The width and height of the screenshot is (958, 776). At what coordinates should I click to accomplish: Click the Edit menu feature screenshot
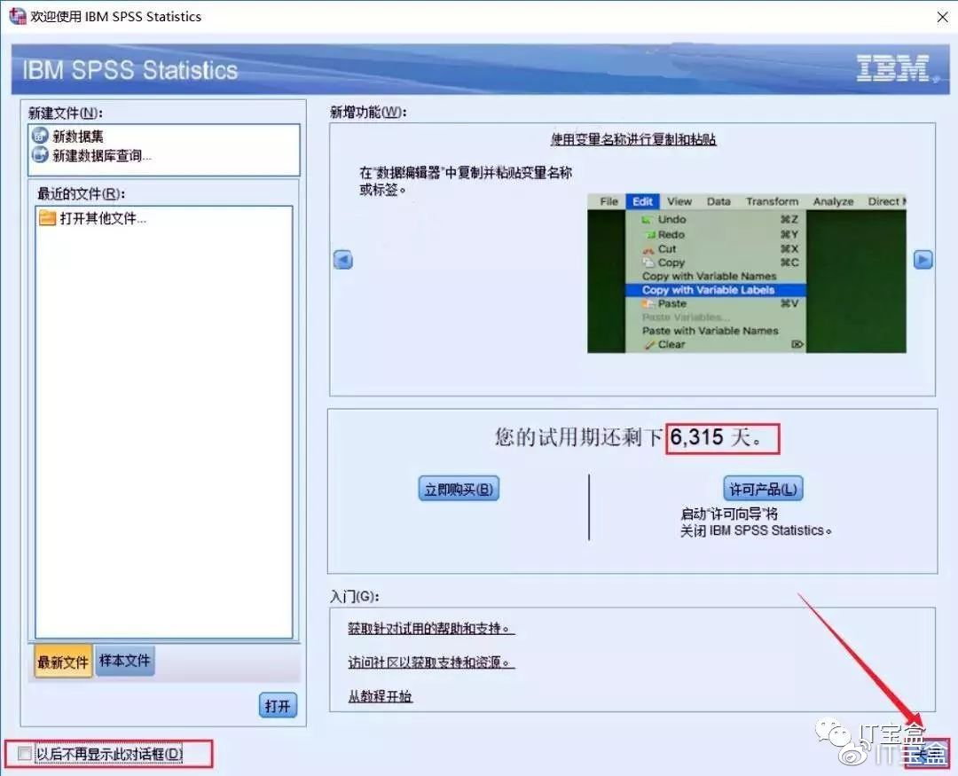(747, 273)
